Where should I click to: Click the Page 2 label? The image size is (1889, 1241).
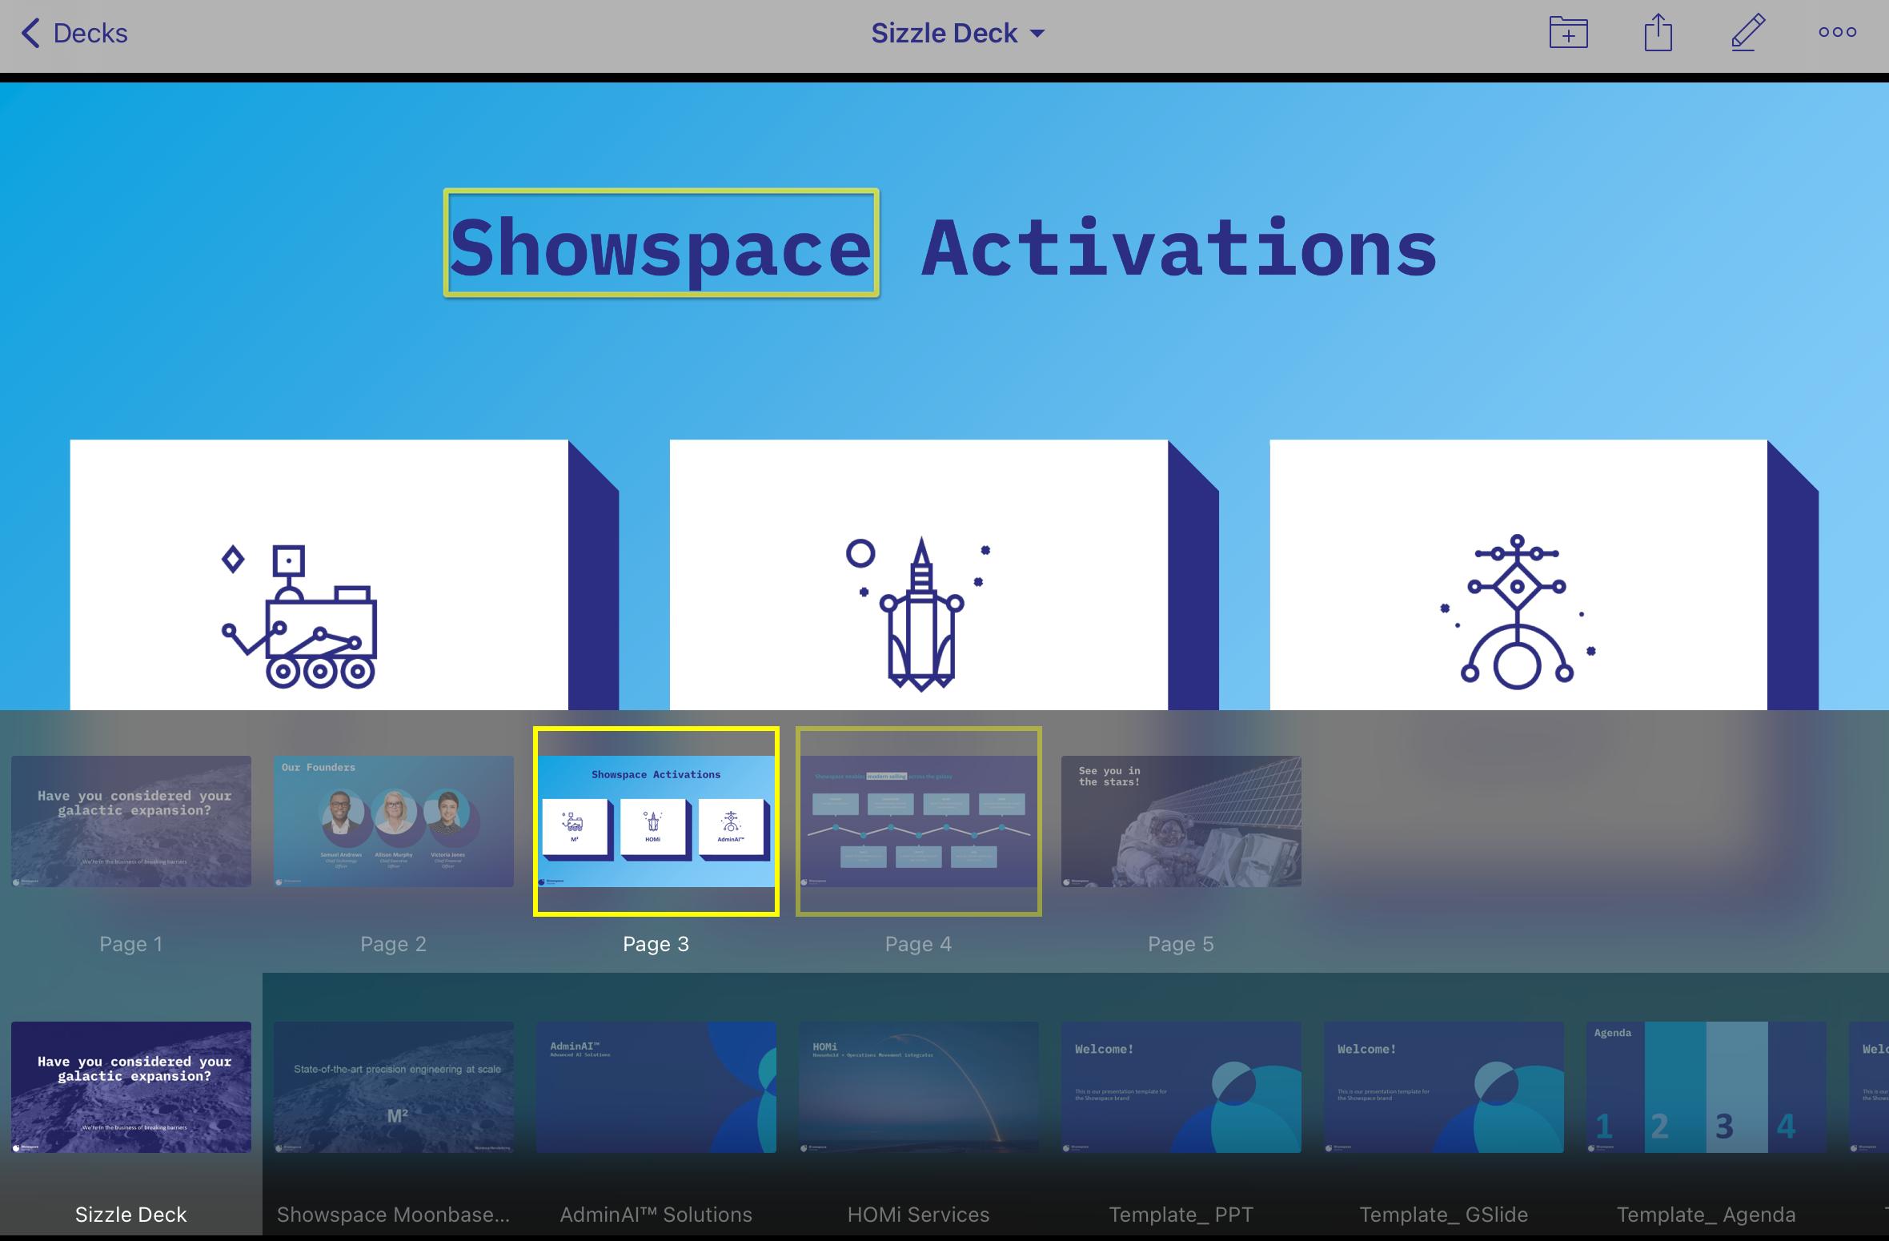point(394,944)
